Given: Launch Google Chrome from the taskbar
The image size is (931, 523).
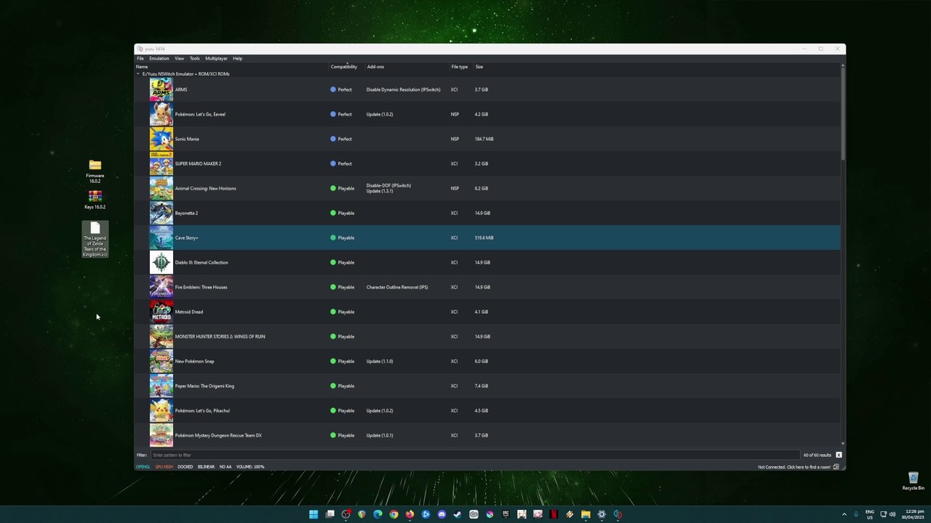Looking at the screenshot, I should pos(393,514).
